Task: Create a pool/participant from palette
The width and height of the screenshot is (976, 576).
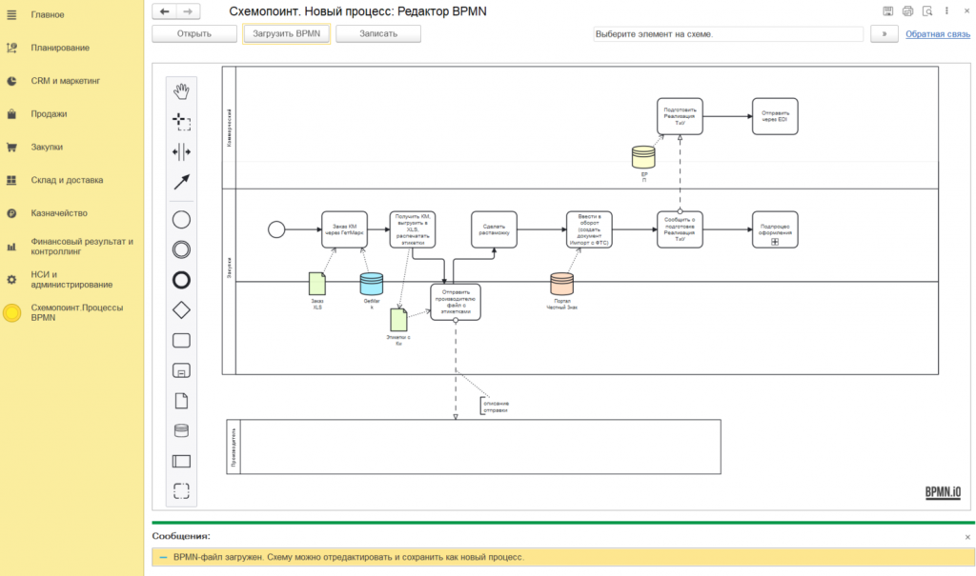Action: pos(181,461)
